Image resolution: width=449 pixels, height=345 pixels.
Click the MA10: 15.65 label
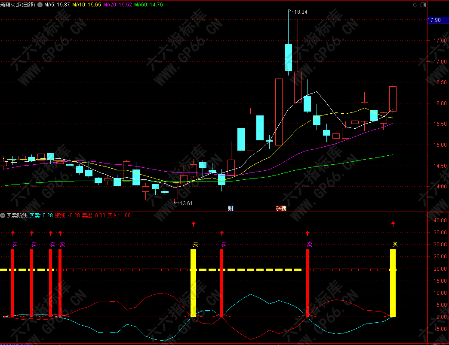(x=86, y=5)
